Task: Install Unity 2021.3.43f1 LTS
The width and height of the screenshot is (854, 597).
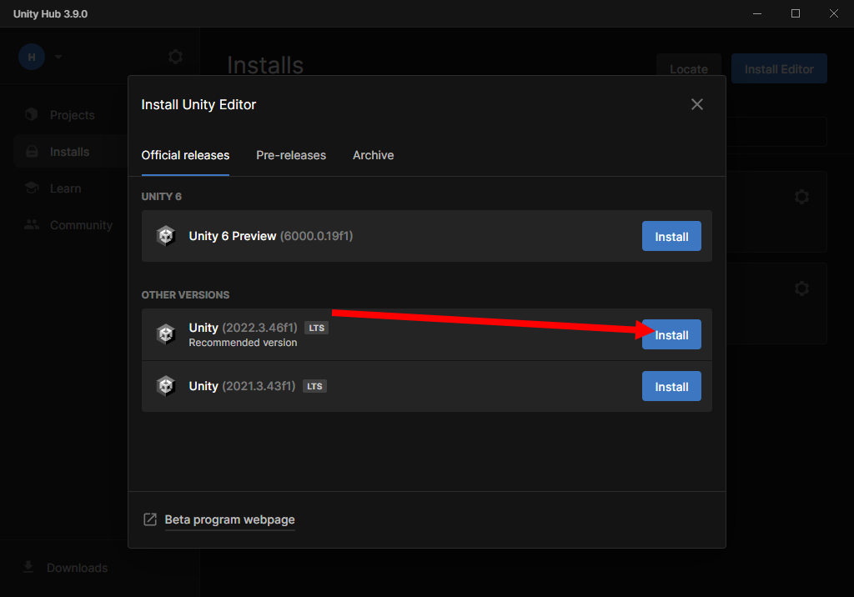Action: (671, 386)
